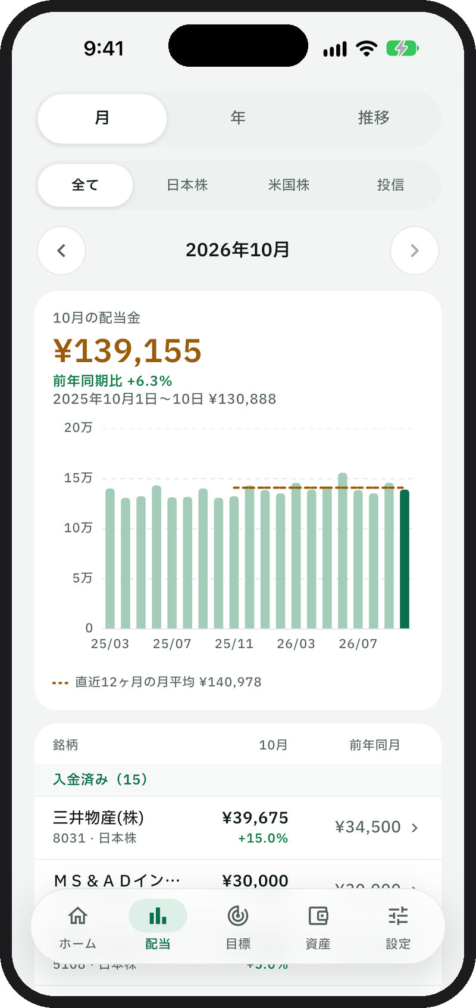Filter by 投信
The height and width of the screenshot is (1008, 476).
click(x=390, y=185)
